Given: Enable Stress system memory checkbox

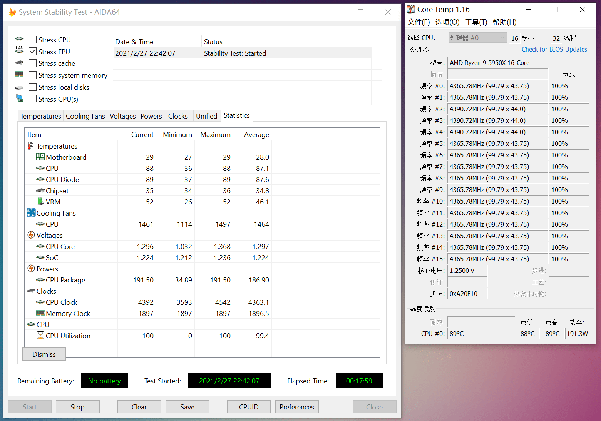Looking at the screenshot, I should (33, 75).
